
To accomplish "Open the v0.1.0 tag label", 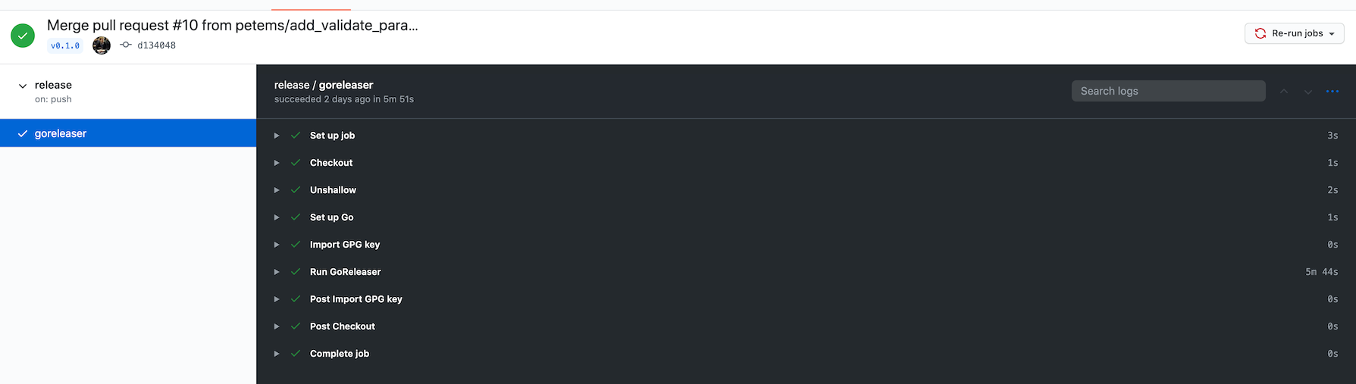I will 65,45.
